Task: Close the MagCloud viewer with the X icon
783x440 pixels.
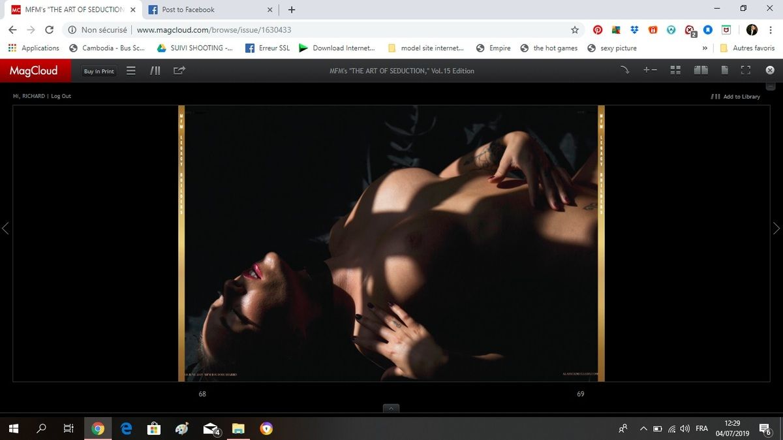Action: click(770, 71)
